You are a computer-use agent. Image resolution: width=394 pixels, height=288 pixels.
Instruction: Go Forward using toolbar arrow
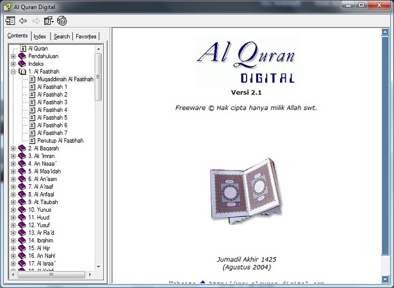tap(36, 21)
